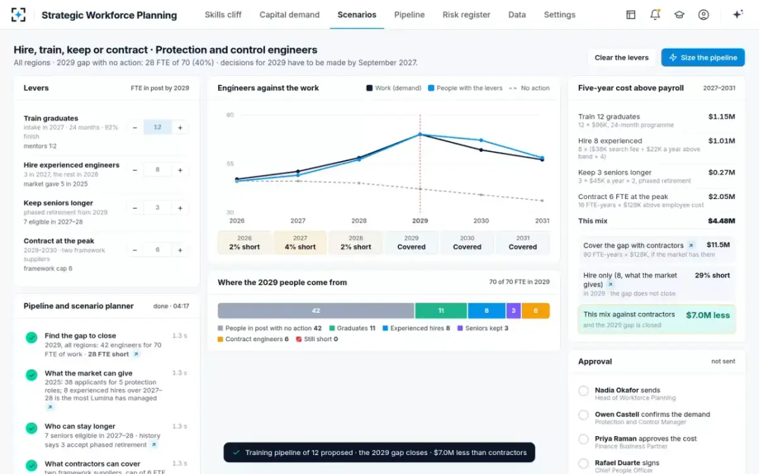Click the '$4.48M' This mix total
This screenshot has width=759, height=474.
coord(722,221)
